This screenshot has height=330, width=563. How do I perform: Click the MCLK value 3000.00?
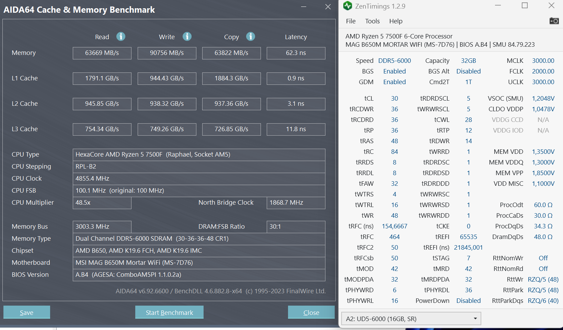coord(543,61)
